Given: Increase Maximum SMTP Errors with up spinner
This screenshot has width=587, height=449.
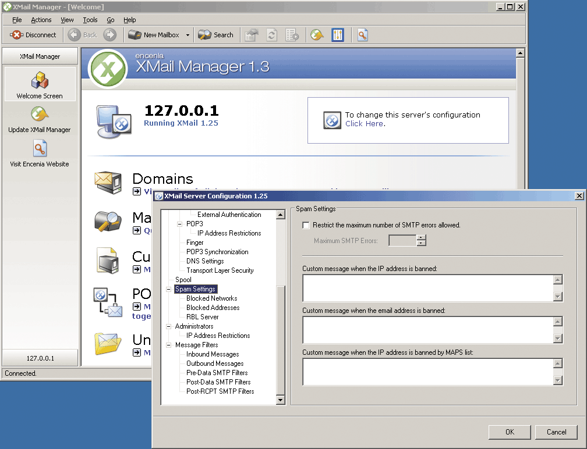Looking at the screenshot, I should (x=422, y=238).
